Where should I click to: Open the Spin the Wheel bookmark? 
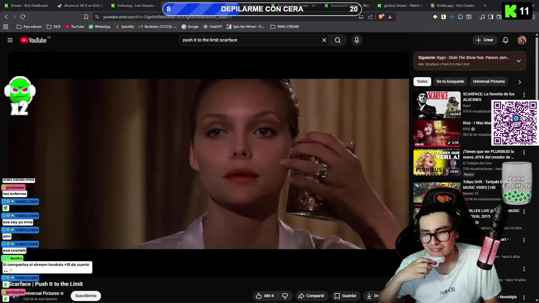point(245,27)
